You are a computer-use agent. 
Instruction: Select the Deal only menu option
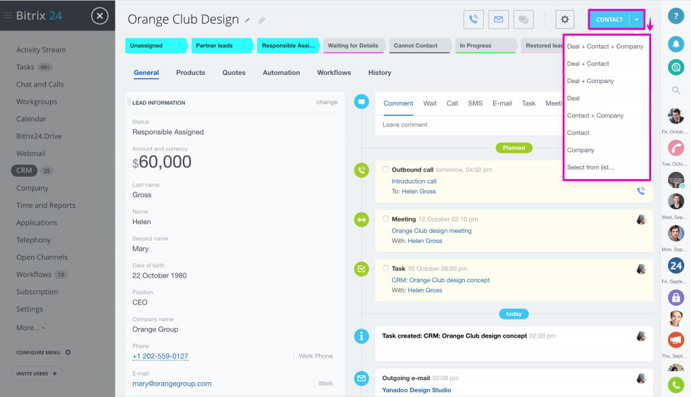(574, 98)
